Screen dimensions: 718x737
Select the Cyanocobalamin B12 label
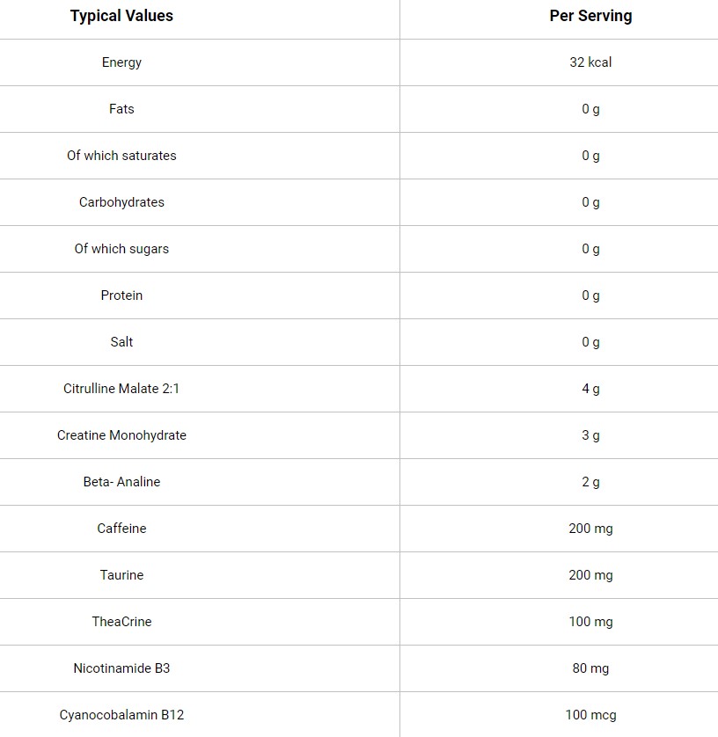pyautogui.click(x=121, y=715)
